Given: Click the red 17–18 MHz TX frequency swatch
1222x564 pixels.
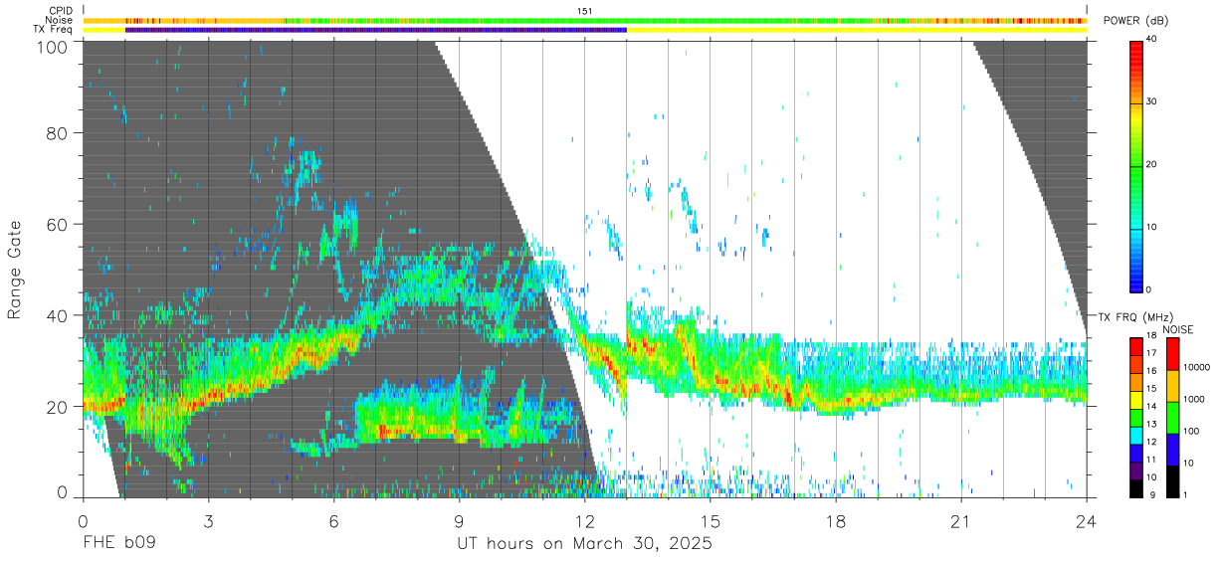Looking at the screenshot, I should pyautogui.click(x=1136, y=346).
